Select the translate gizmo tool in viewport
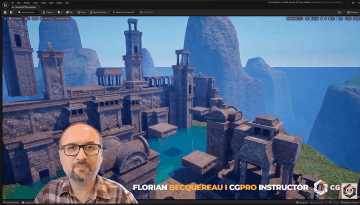Image resolution: width=360 pixels, height=205 pixels. point(310,18)
